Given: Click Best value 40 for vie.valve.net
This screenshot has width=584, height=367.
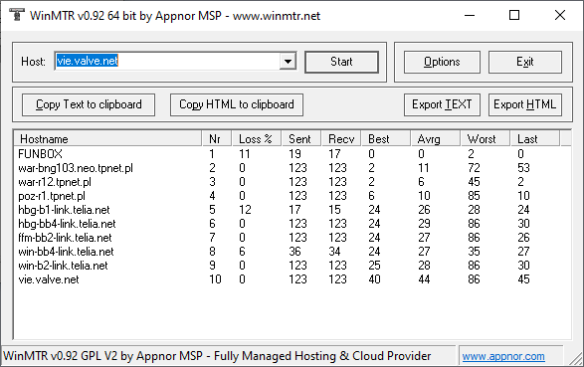Looking at the screenshot, I should pyautogui.click(x=375, y=279).
